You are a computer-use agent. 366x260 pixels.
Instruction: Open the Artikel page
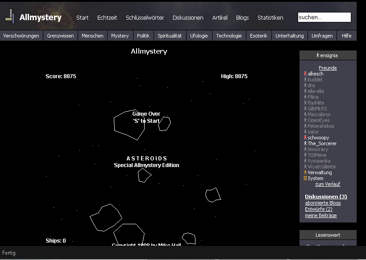(220, 17)
